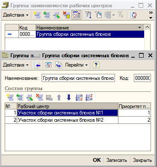Toggle edit-in-dialog mode icon in list toolbar
Image resolution: width=157 pixels, height=167 pixels.
point(76,15)
